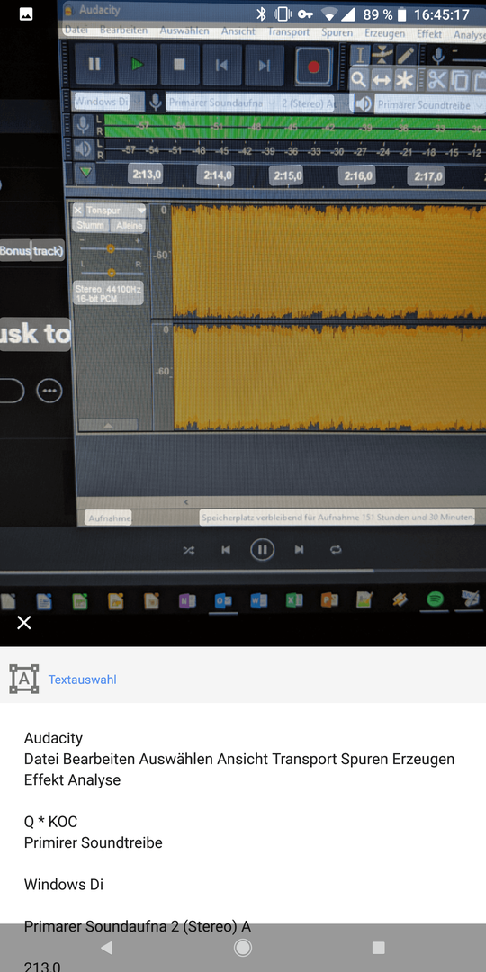The image size is (486, 972).
Task: Select the Envelope tool
Action: (382, 56)
